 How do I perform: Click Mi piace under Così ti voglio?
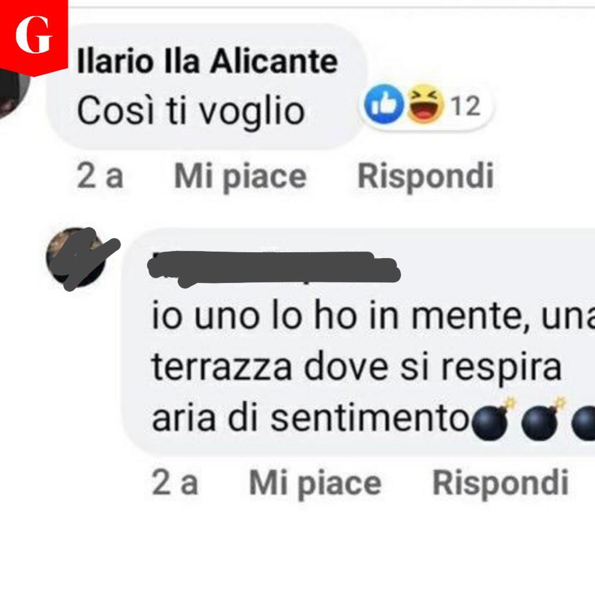(240, 177)
